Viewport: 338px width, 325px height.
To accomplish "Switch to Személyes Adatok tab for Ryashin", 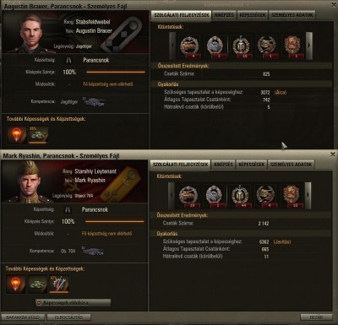I will (291, 165).
